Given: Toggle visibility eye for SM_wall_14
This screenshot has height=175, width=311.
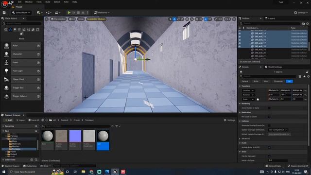Looking at the screenshot, I should (x=240, y=34).
